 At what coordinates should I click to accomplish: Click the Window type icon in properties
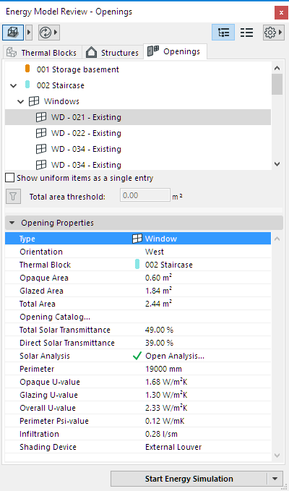pos(137,239)
